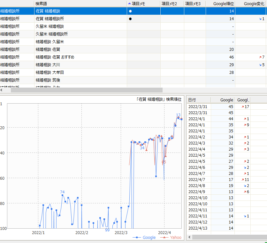Sort by the 項目メモ column header

pos(143,4)
